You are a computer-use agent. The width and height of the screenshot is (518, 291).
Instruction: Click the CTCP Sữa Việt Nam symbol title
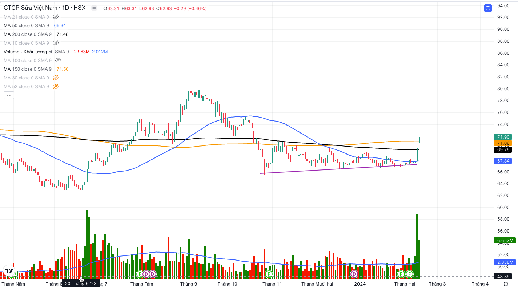(x=44, y=8)
